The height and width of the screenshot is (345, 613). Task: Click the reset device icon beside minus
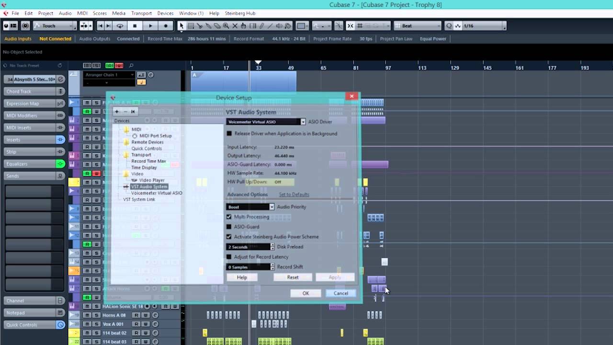(133, 111)
